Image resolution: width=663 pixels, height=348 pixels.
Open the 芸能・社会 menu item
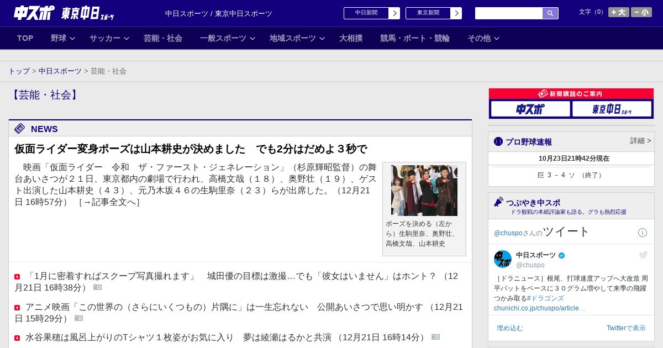tap(163, 38)
